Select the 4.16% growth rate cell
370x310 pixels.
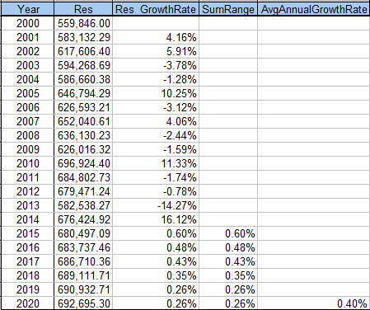click(156, 37)
